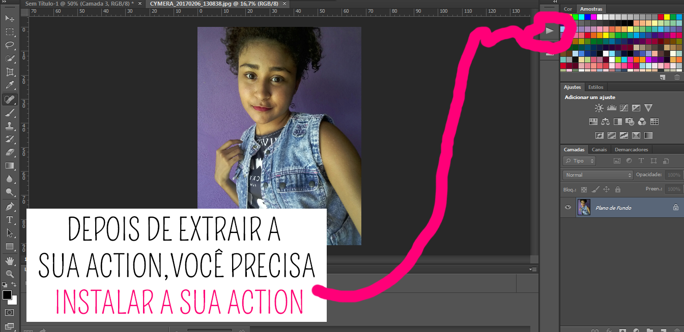Add a Vibrance adjustment
Viewport: 684px width, 332px height.
click(648, 108)
